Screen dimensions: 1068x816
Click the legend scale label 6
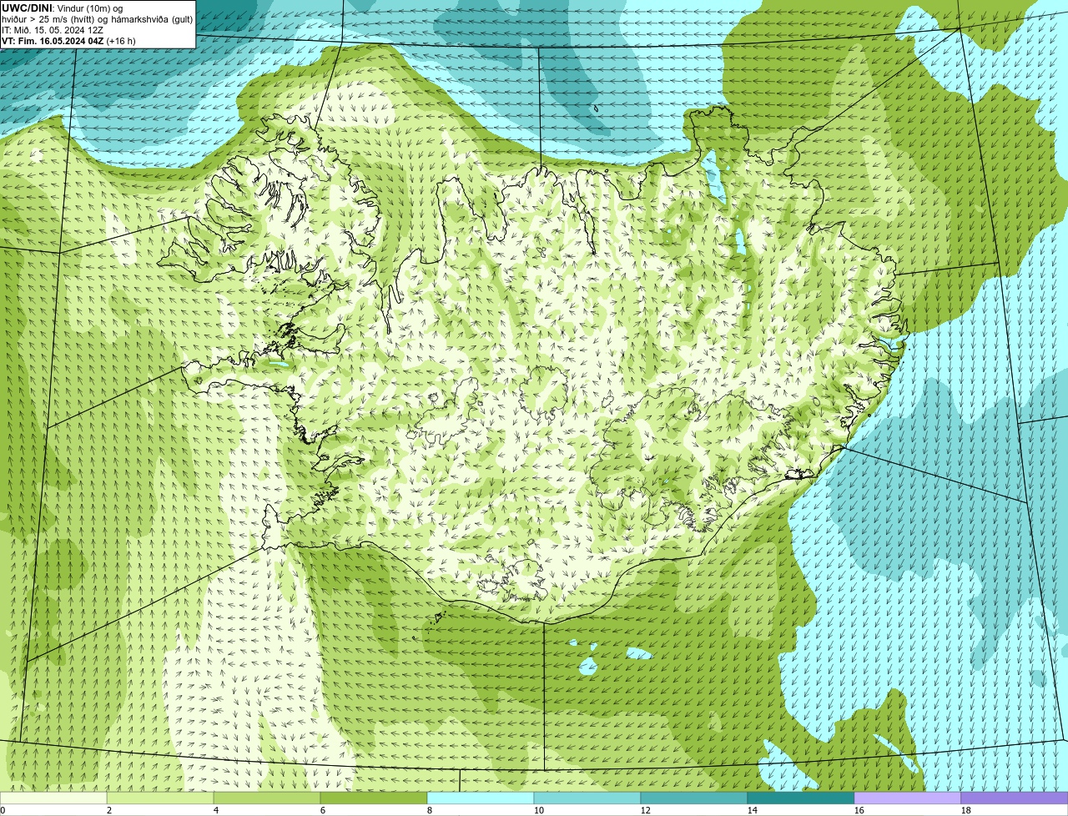coord(323,810)
